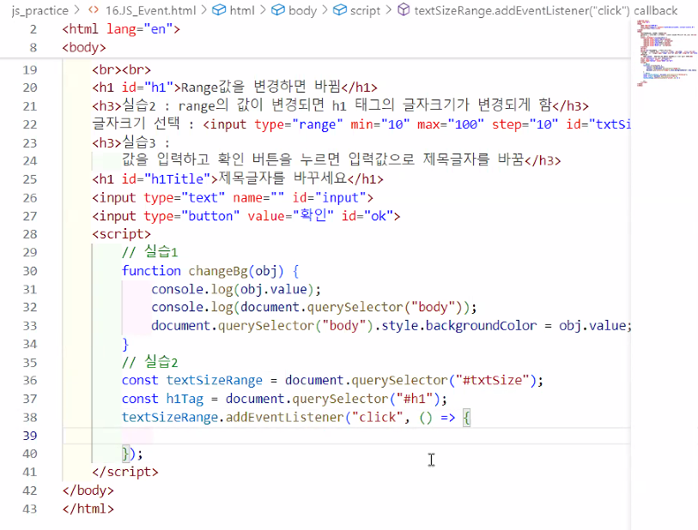Click function name changeBg
698x530 pixels.
[218, 271]
